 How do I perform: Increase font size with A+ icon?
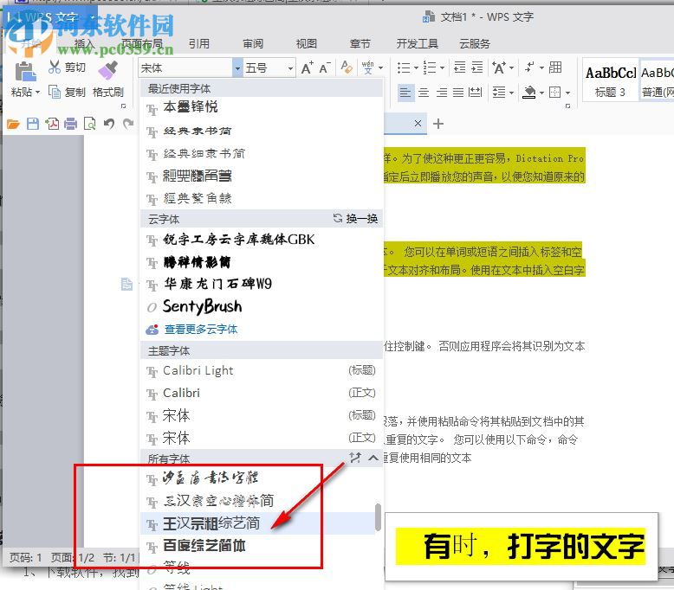pyautogui.click(x=307, y=67)
